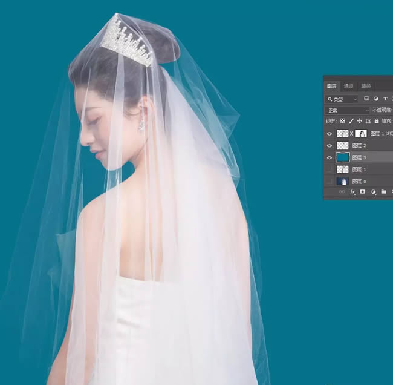Filter for adjustment layers icon
Image resolution: width=393 pixels, height=385 pixels.
pyautogui.click(x=375, y=99)
